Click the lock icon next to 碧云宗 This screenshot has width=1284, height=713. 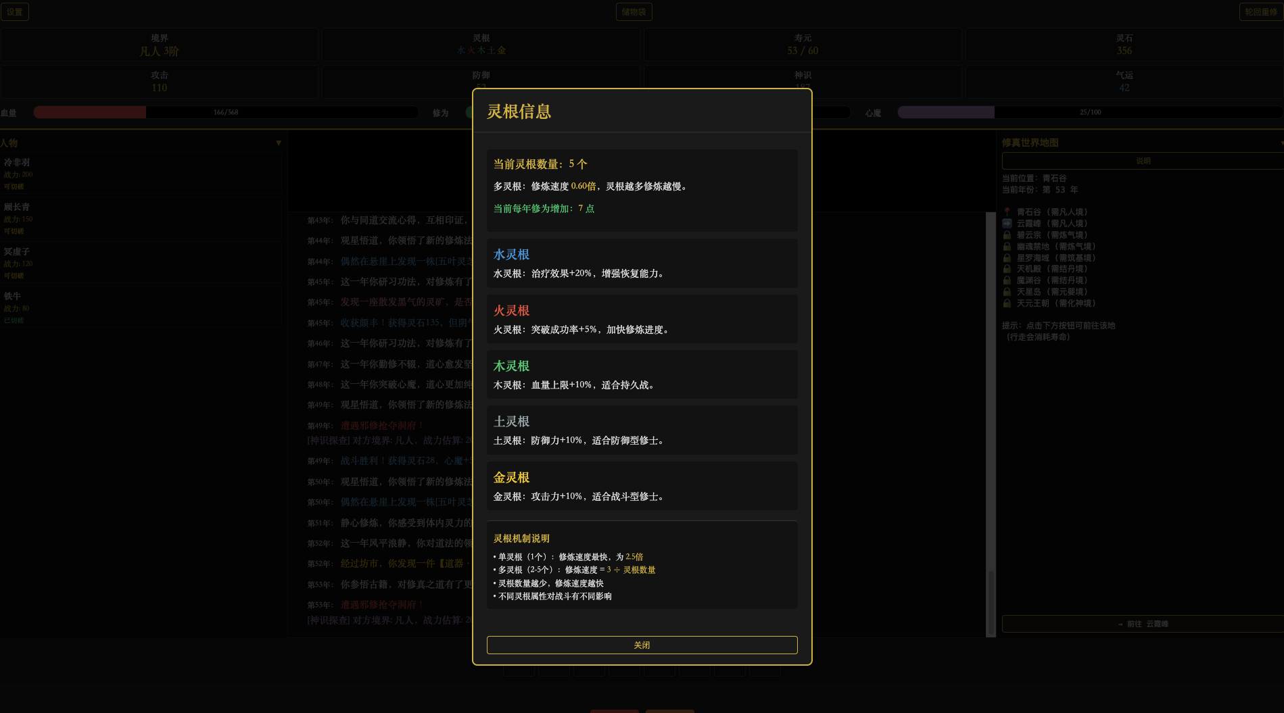[1007, 235]
